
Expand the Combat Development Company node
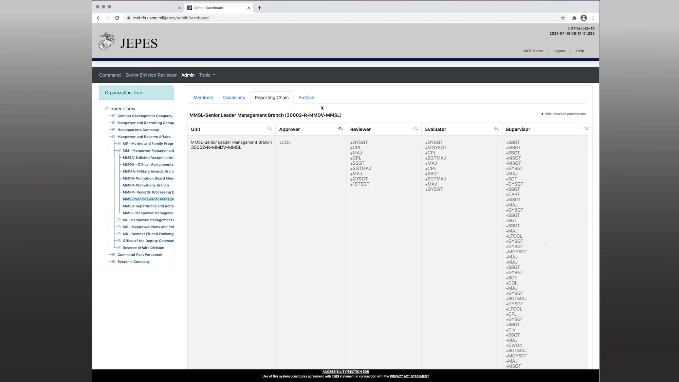[114, 116]
